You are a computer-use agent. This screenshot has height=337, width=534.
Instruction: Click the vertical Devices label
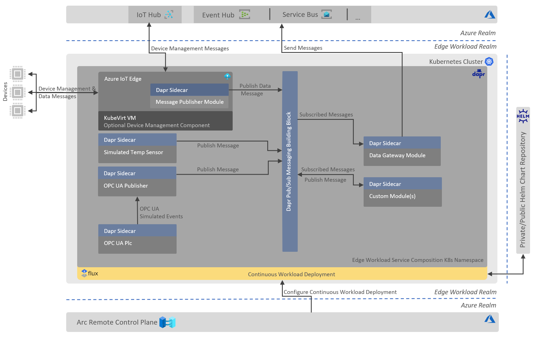[x=5, y=91]
